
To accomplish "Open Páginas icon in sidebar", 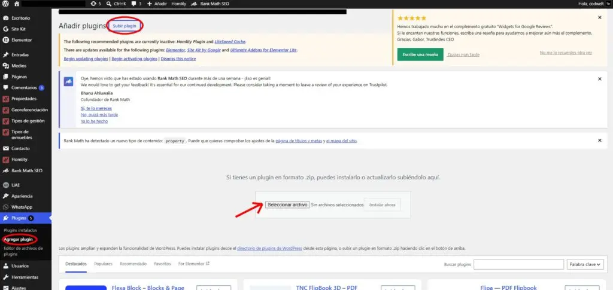I will [5, 77].
